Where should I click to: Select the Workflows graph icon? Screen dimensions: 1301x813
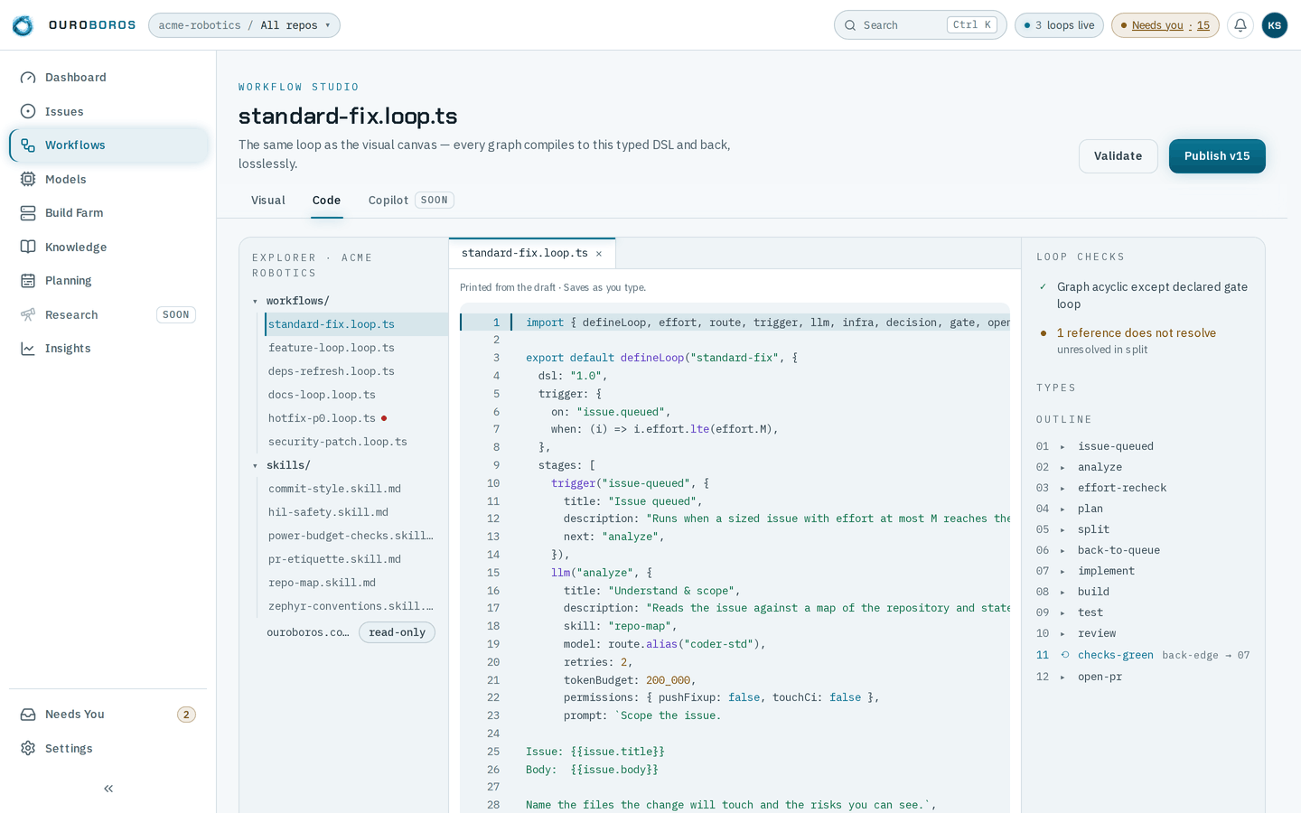pos(28,145)
